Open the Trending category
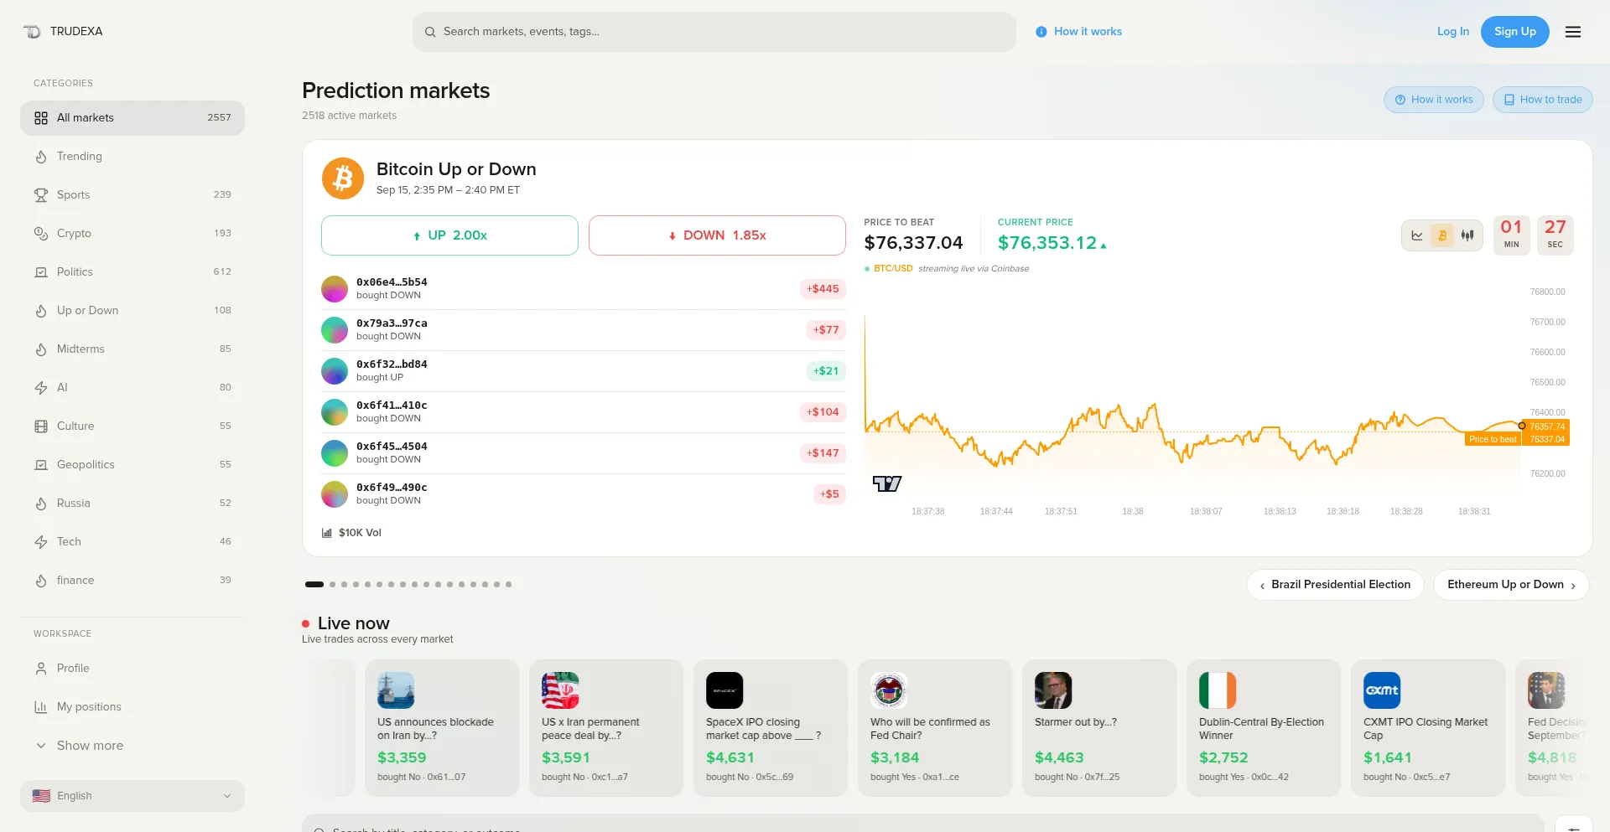The width and height of the screenshot is (1610, 832). click(x=132, y=157)
